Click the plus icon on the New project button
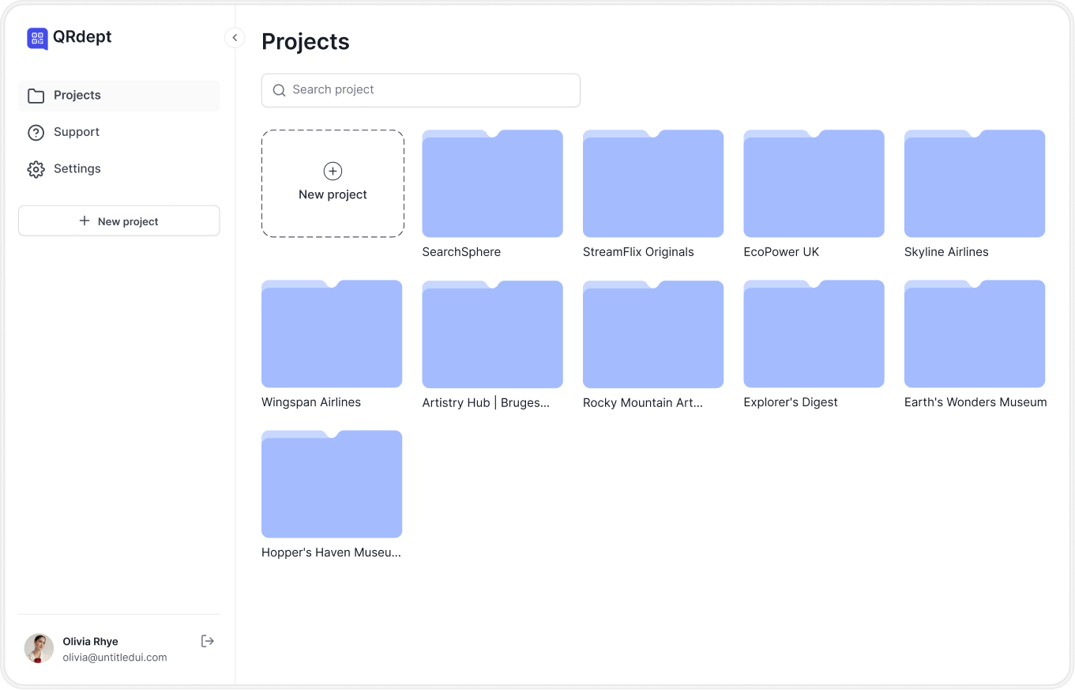This screenshot has width=1075, height=690. pos(83,221)
